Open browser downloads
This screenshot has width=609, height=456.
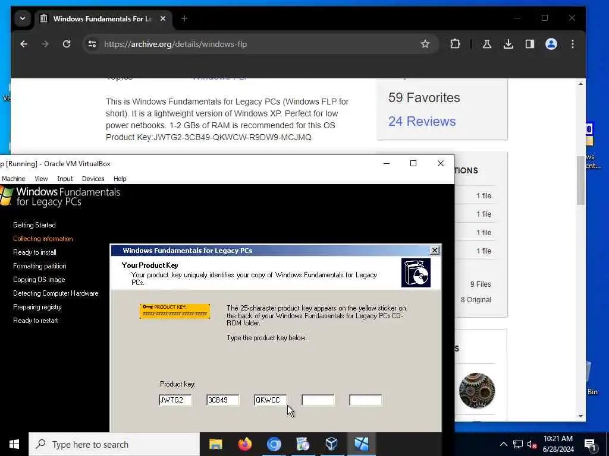508,44
